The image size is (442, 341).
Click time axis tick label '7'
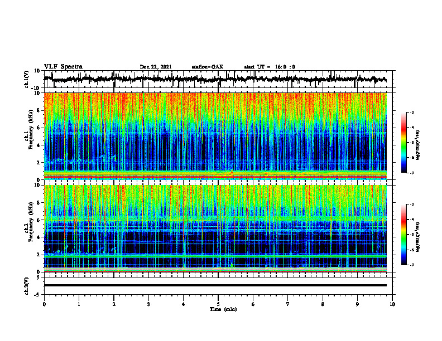(x=288, y=304)
